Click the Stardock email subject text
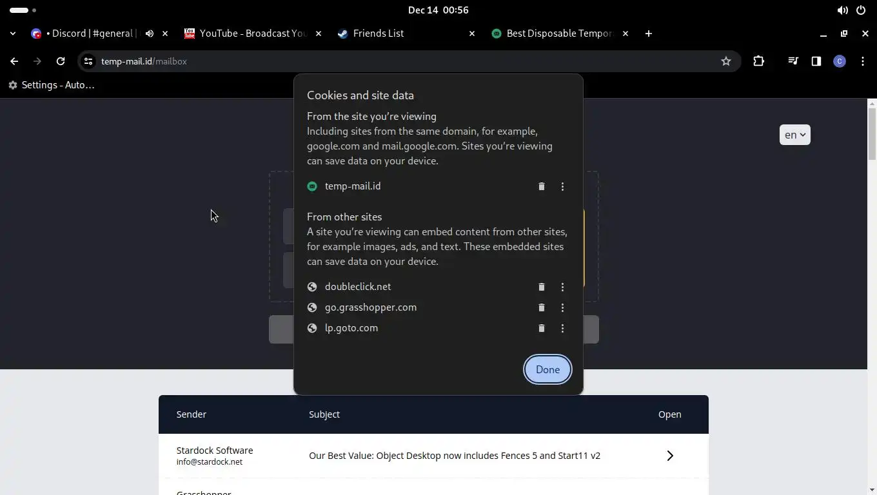Screen dimensions: 877x495 [455, 456]
